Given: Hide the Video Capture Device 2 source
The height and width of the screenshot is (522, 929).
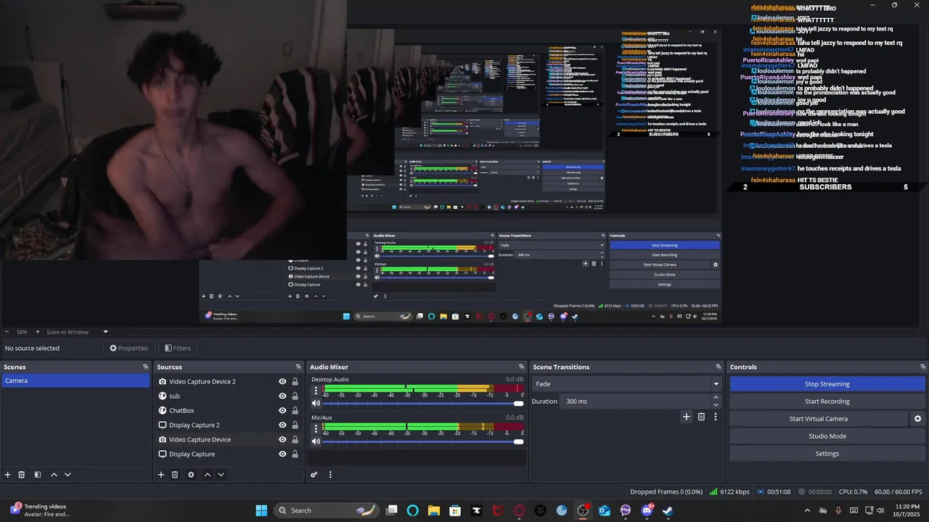Looking at the screenshot, I should click(x=282, y=381).
